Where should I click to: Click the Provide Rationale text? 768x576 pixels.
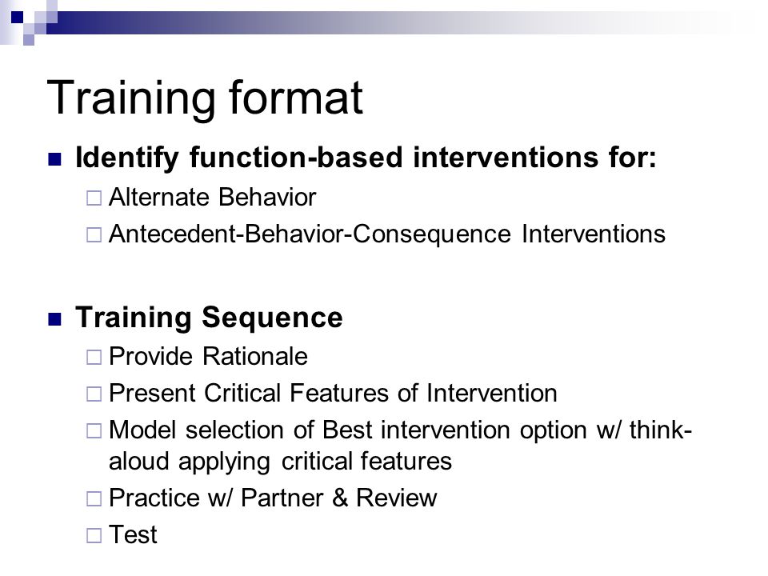(x=208, y=356)
